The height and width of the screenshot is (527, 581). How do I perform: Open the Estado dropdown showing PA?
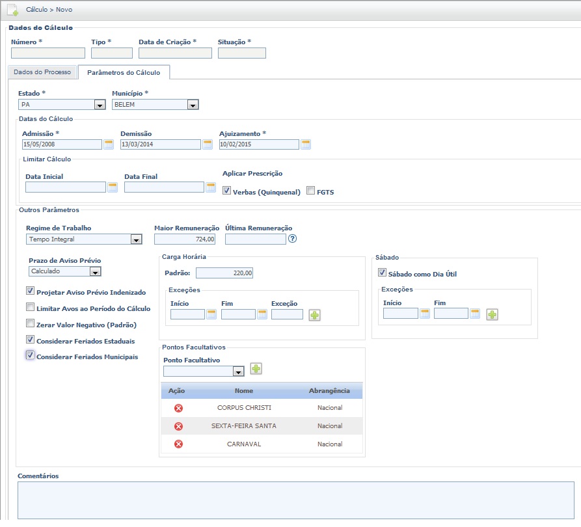click(62, 105)
